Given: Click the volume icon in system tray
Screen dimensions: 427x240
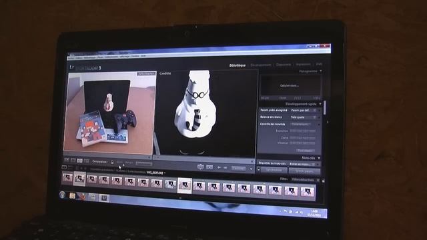Looking at the screenshot, I should [x=302, y=212].
